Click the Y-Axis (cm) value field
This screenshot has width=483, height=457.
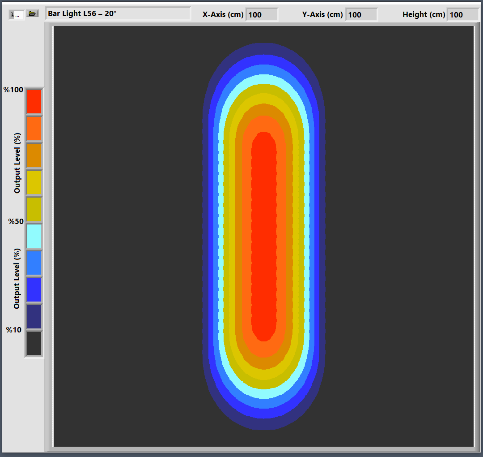tap(361, 15)
